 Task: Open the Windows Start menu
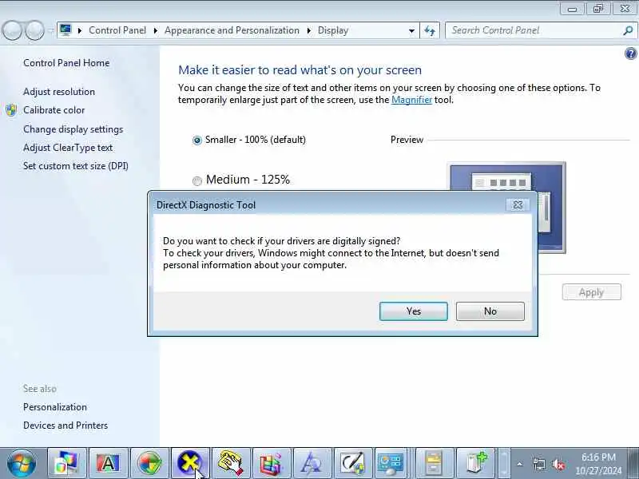(x=21, y=463)
